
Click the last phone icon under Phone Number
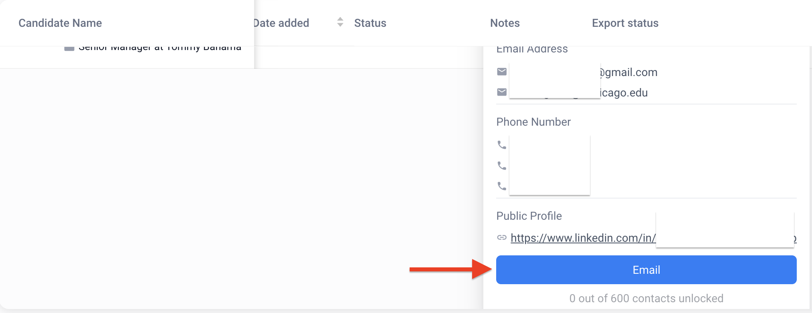pos(502,186)
